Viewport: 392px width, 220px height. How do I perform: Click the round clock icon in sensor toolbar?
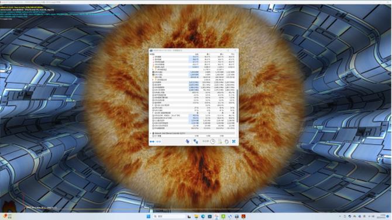point(212,141)
